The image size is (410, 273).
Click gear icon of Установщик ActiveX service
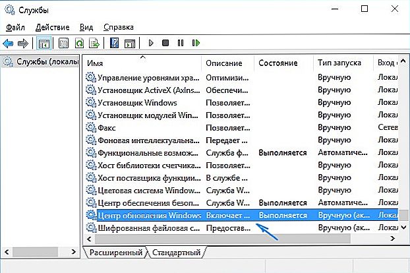coord(91,90)
